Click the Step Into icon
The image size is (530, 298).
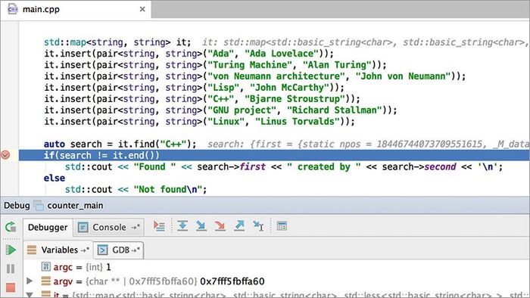[x=201, y=226]
